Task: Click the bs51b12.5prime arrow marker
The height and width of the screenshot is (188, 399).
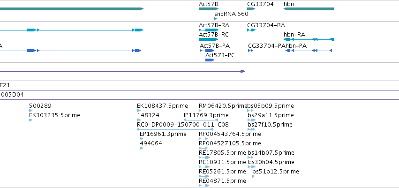Action: point(254,176)
